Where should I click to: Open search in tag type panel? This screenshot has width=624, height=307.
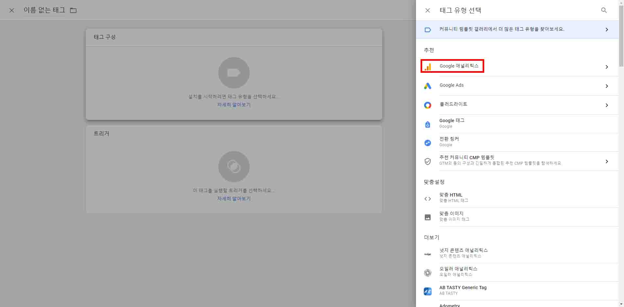click(604, 10)
